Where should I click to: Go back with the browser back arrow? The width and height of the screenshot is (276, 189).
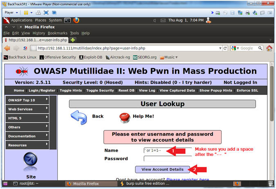(7, 48)
